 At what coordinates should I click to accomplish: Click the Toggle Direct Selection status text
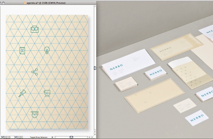click(x=39, y=137)
